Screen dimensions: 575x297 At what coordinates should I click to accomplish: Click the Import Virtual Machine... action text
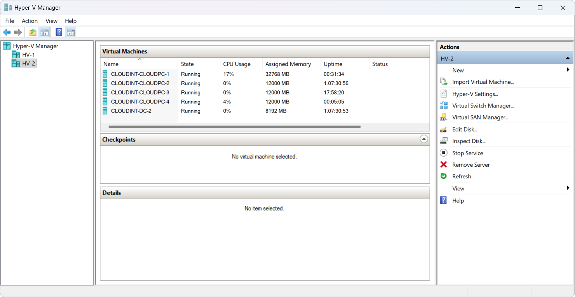click(x=483, y=82)
